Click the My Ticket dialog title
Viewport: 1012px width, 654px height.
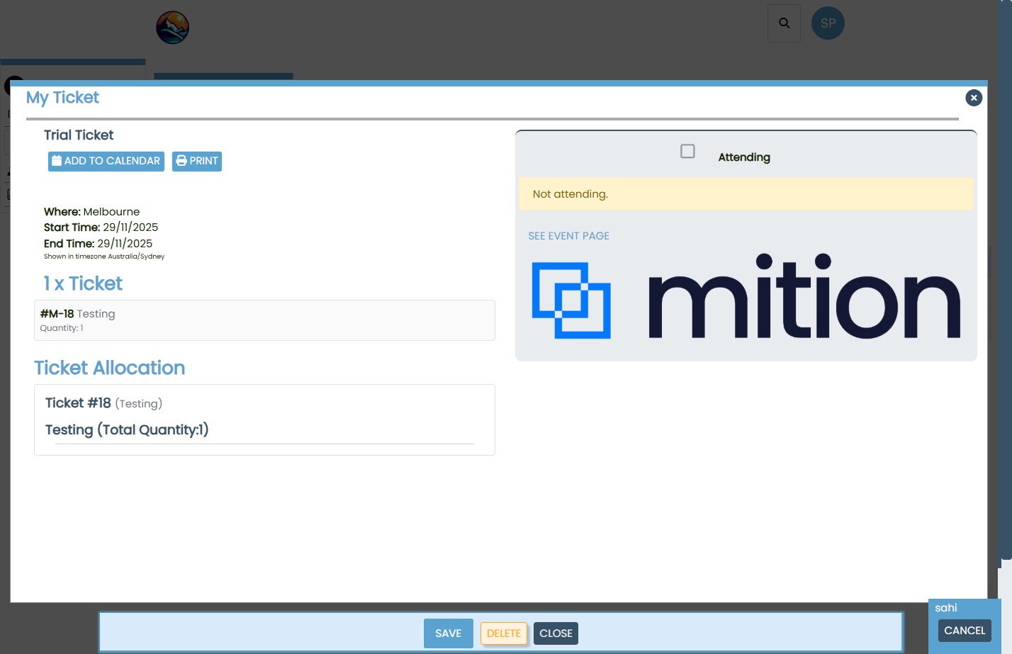62,98
